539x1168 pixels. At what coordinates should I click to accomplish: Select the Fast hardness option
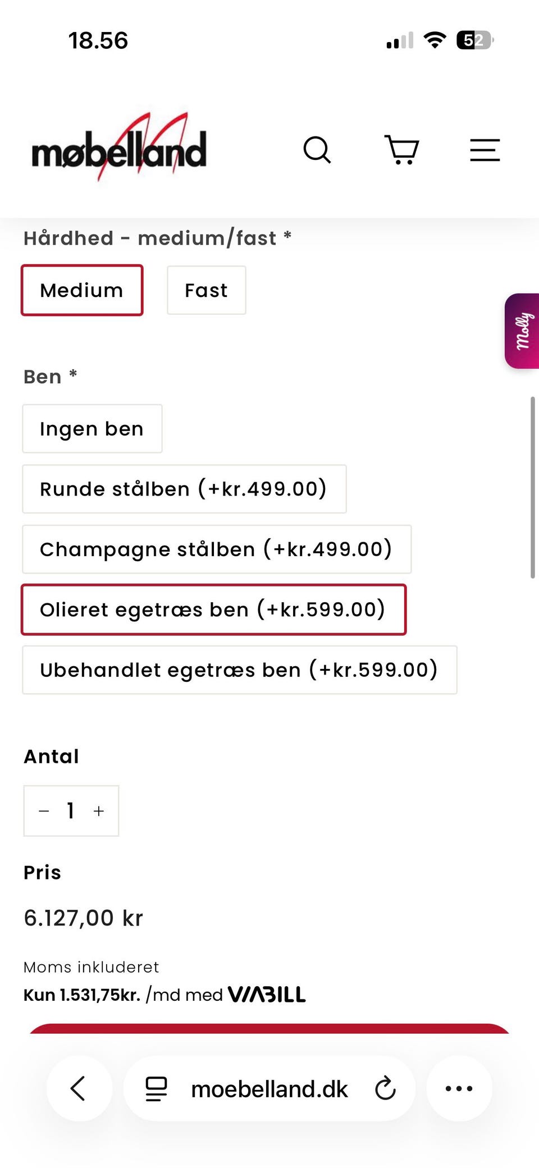[205, 290]
